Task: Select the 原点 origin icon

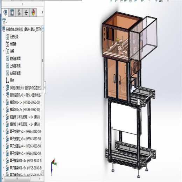Action: 7,80
